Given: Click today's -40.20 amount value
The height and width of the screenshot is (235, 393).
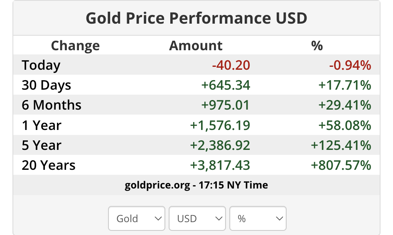Looking at the screenshot, I should [x=231, y=65].
